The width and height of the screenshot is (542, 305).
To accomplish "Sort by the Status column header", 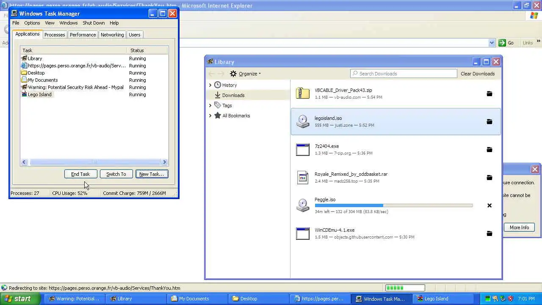I will click(147, 50).
